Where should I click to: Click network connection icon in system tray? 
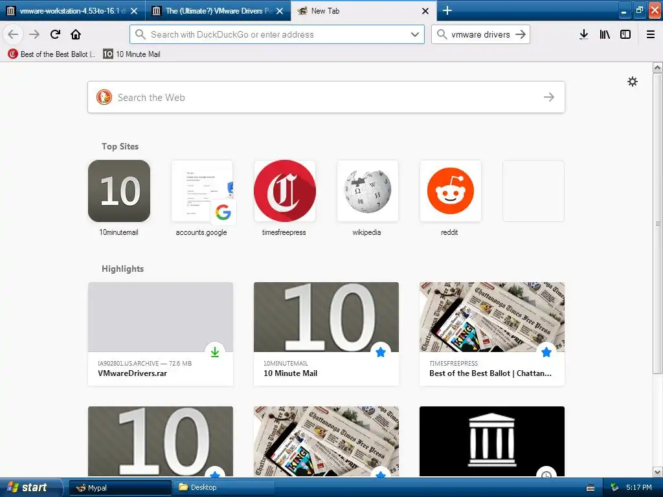[x=614, y=487]
